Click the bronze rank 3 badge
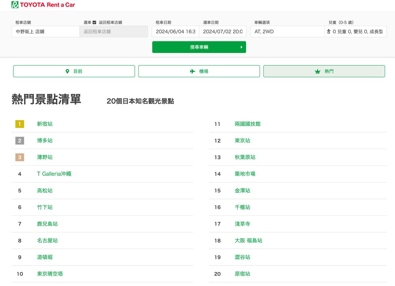Image resolution: width=395 pixels, height=286 pixels. 20,157
